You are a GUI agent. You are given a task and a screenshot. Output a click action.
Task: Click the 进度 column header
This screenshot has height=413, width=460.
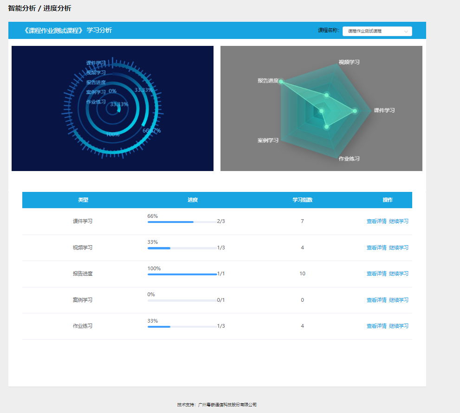193,200
